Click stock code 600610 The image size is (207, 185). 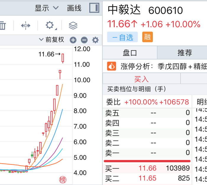(x=166, y=11)
